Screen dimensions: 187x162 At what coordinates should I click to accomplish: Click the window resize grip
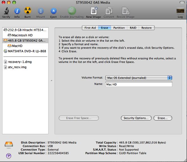tap(185, 160)
